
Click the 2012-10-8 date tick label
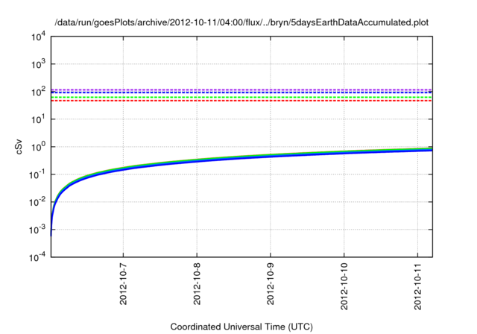tap(197, 284)
